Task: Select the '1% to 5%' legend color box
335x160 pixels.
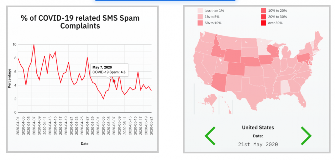Action: point(200,17)
